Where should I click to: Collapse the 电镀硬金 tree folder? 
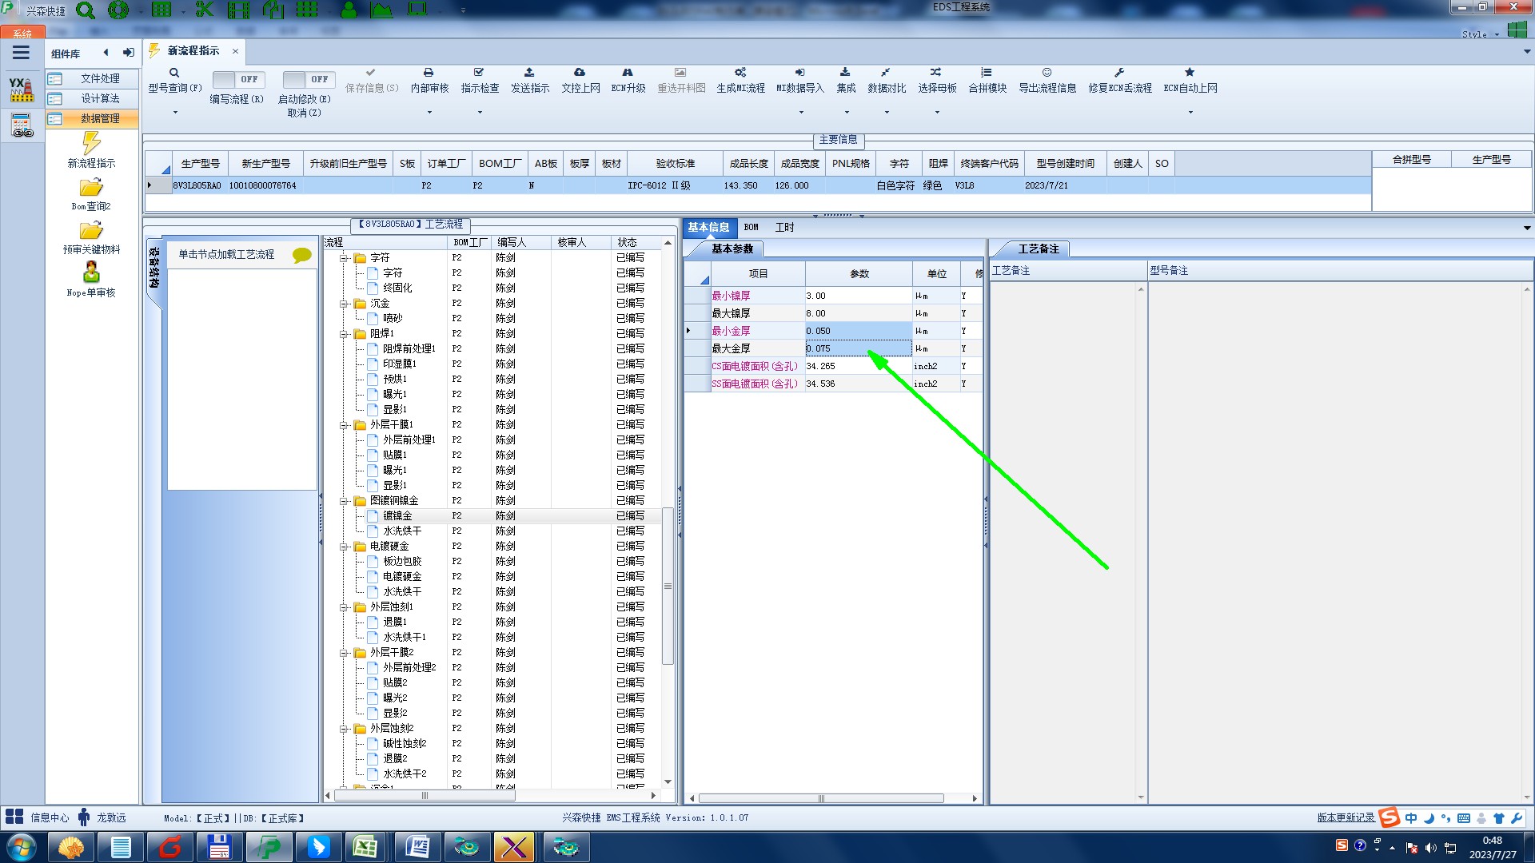[x=344, y=547]
